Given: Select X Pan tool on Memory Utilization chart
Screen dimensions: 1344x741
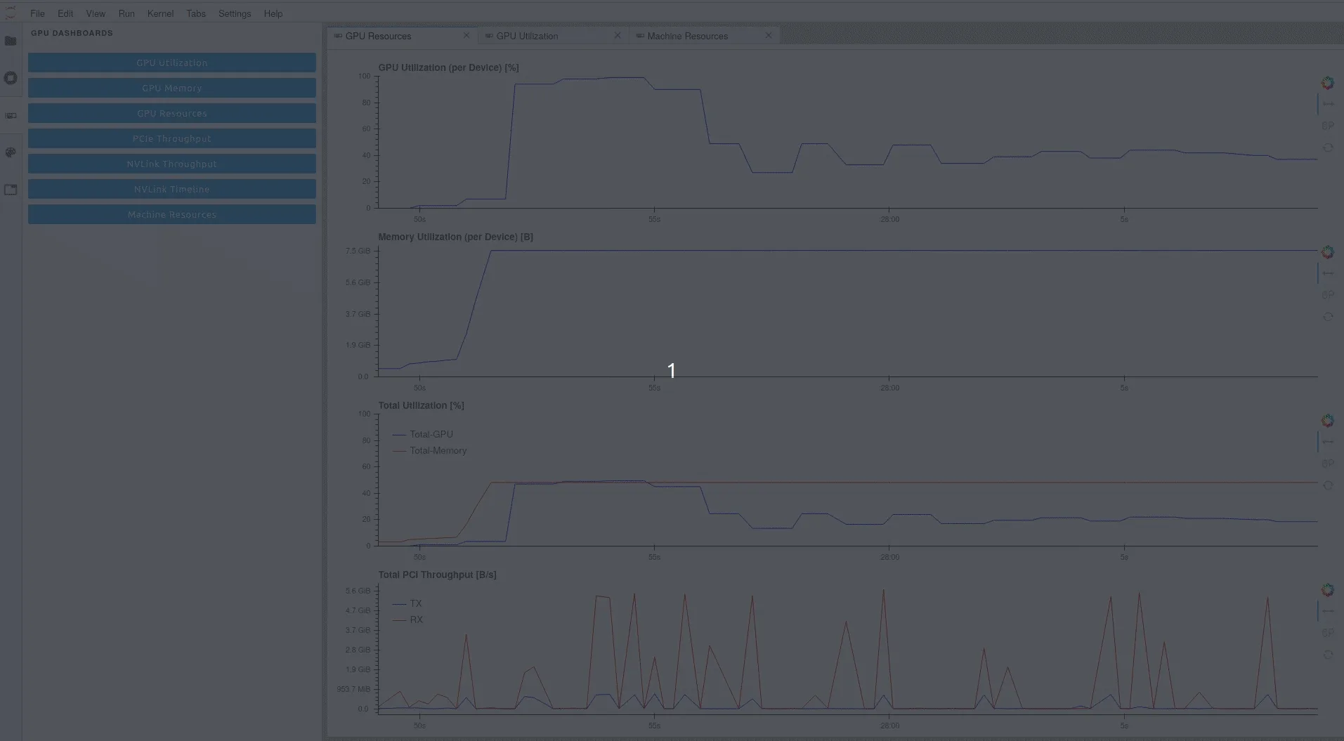Looking at the screenshot, I should coord(1327,273).
